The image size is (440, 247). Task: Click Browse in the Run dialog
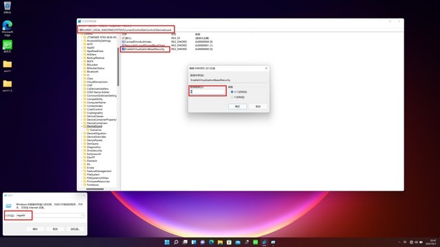click(x=75, y=228)
